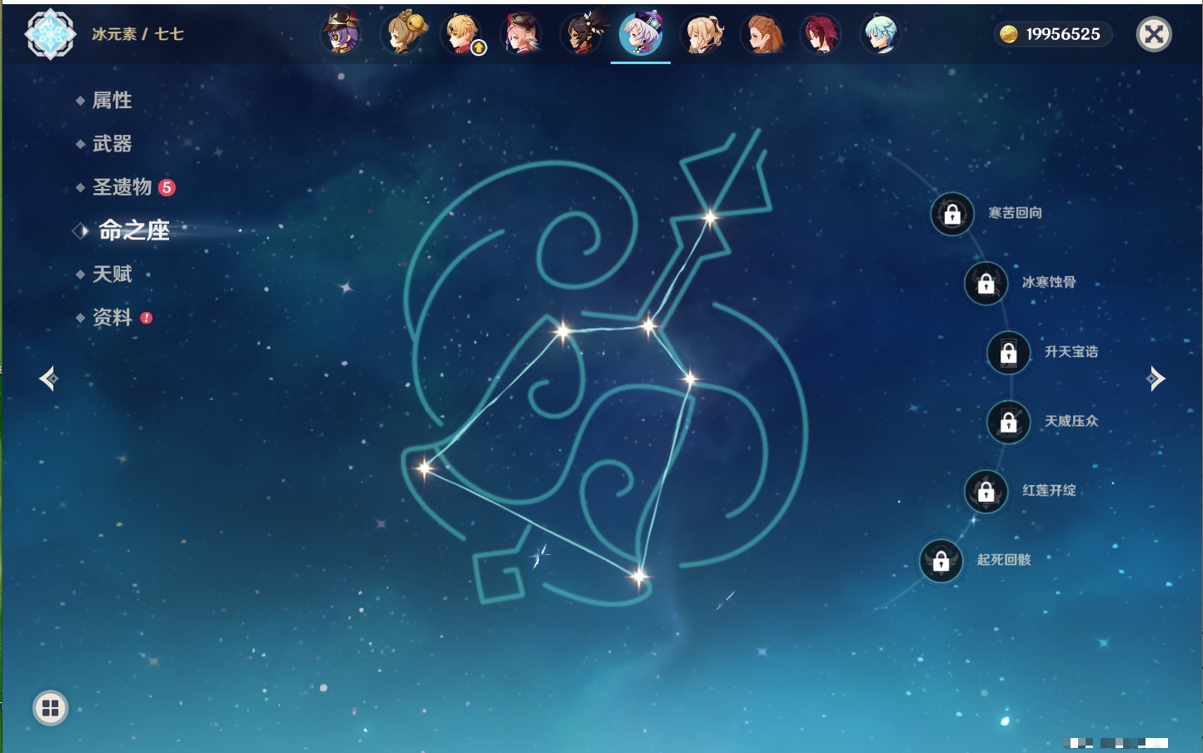Select the purple-haired character with black hat
The width and height of the screenshot is (1203, 753).
[x=342, y=33]
